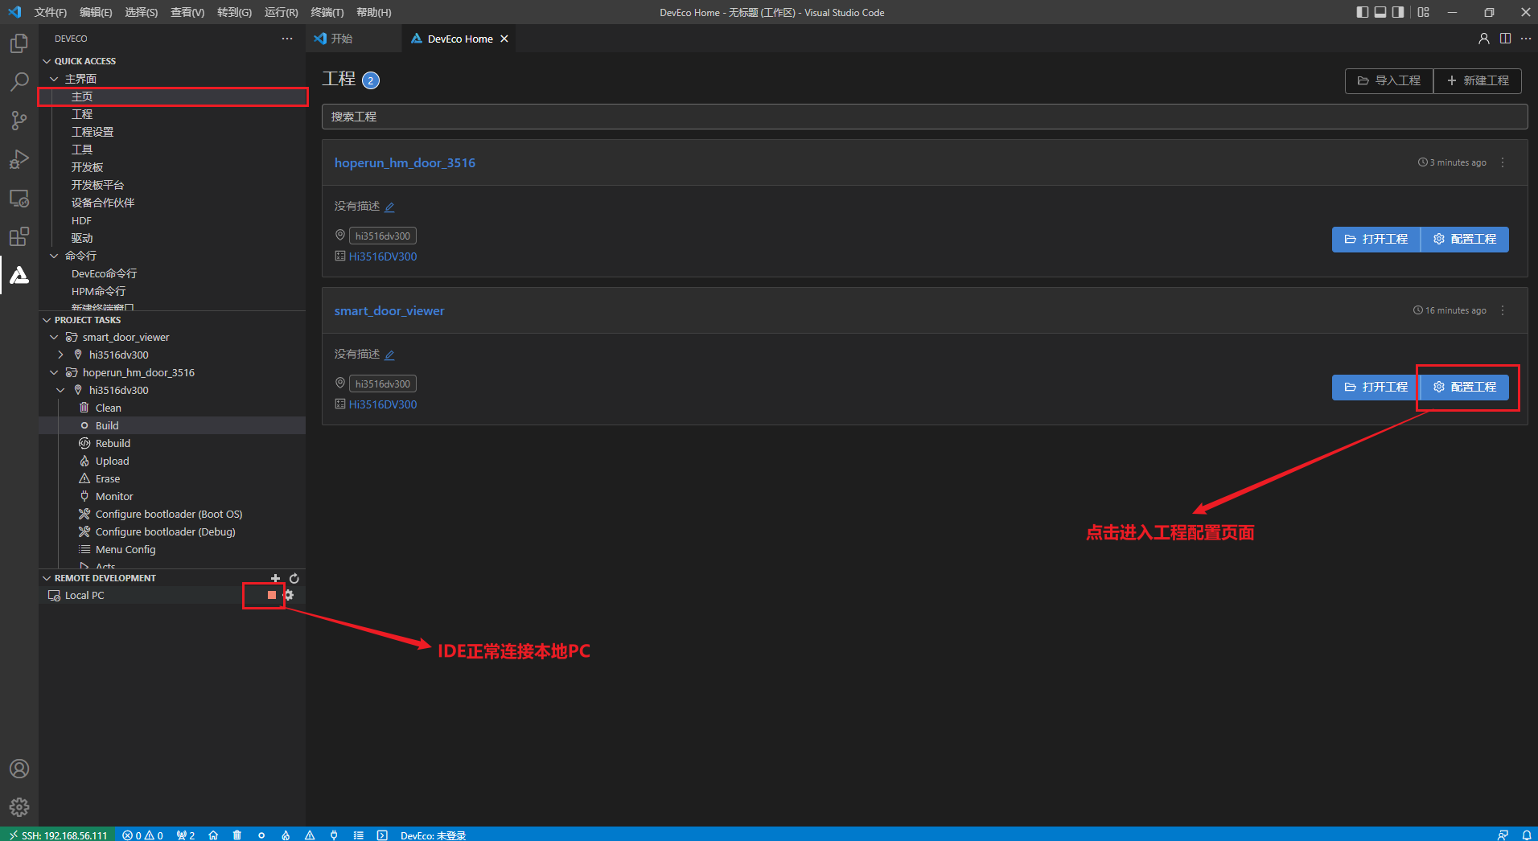This screenshot has height=841, width=1538.
Task: Collapse the QUICK ACCESS section
Action: click(x=47, y=61)
